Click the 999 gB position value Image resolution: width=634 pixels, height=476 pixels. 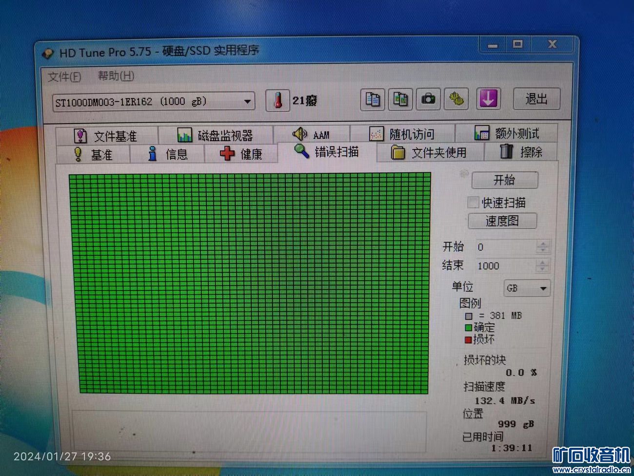(x=516, y=424)
